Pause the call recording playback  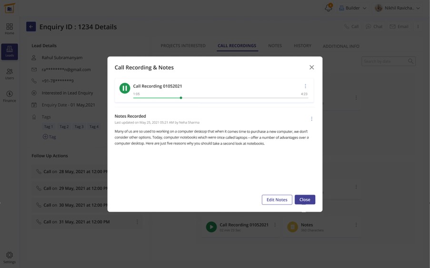125,88
